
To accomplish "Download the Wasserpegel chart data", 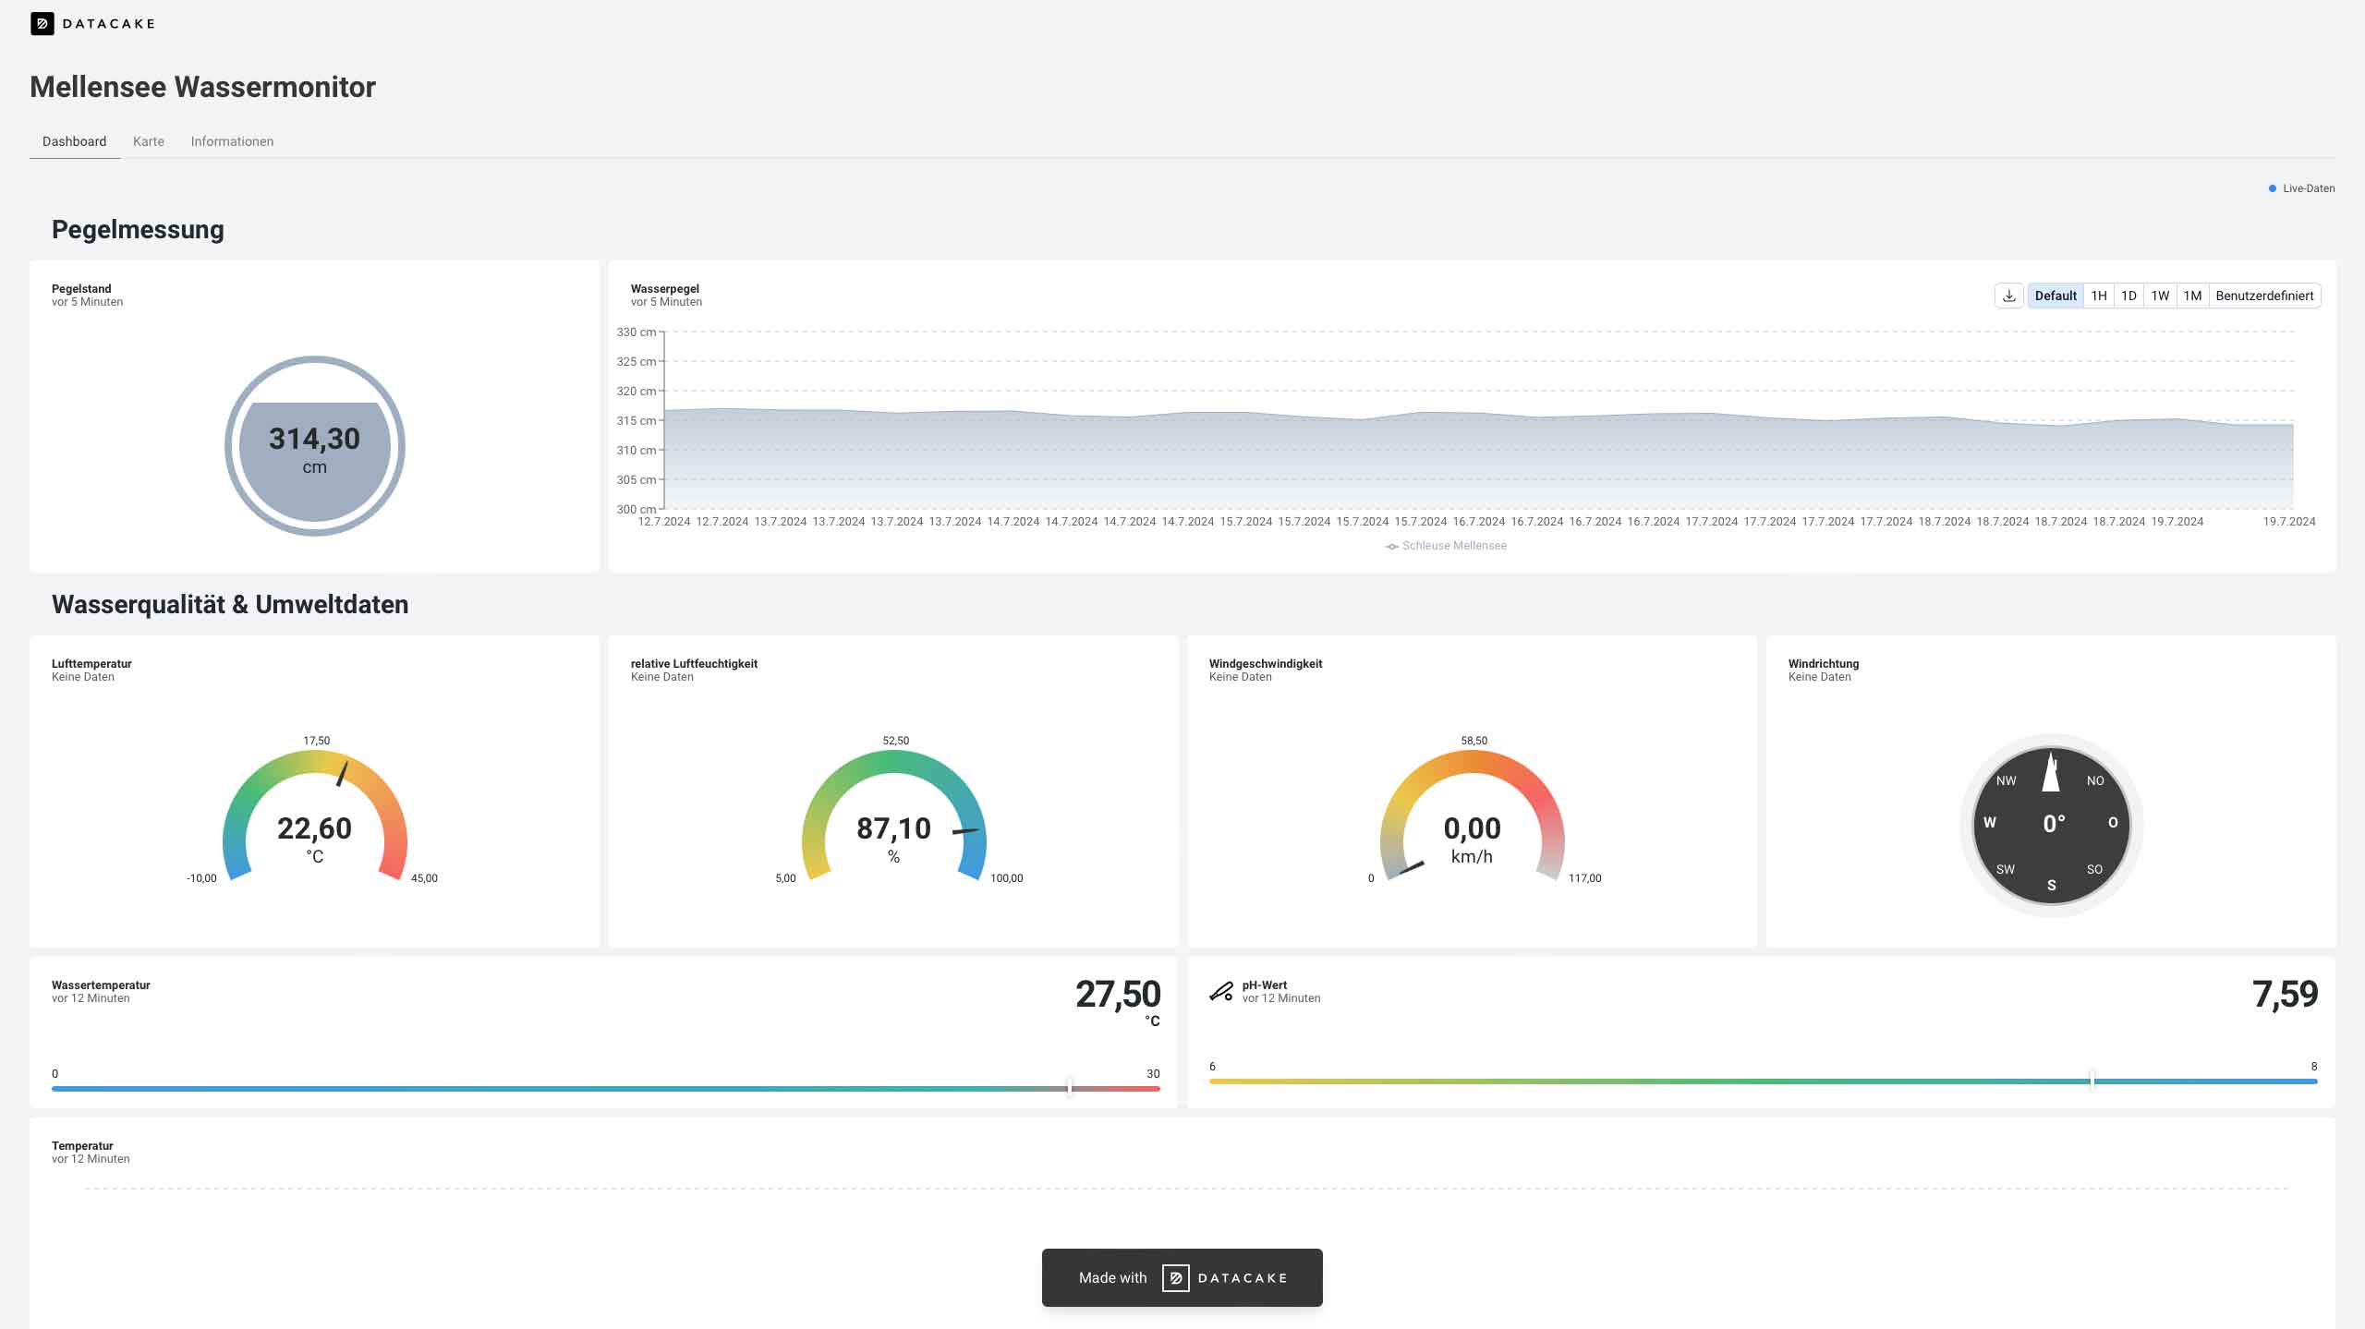I will [2008, 296].
